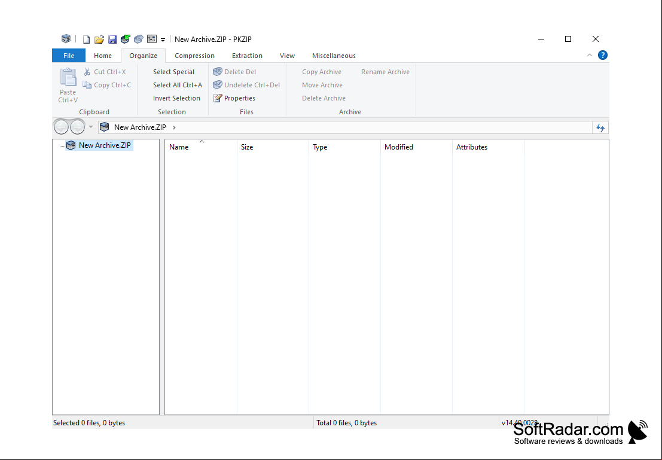Click Delete Archive in the Archive group
Image resolution: width=662 pixels, height=460 pixels.
tap(324, 98)
